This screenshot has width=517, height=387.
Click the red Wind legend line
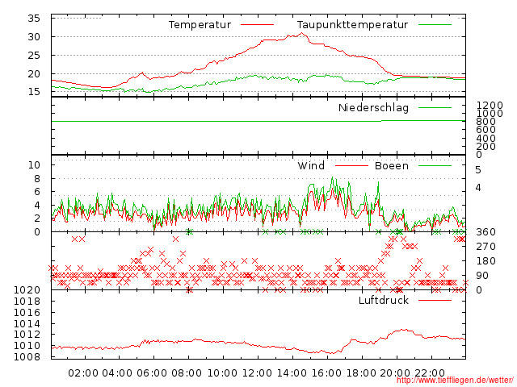351,165
